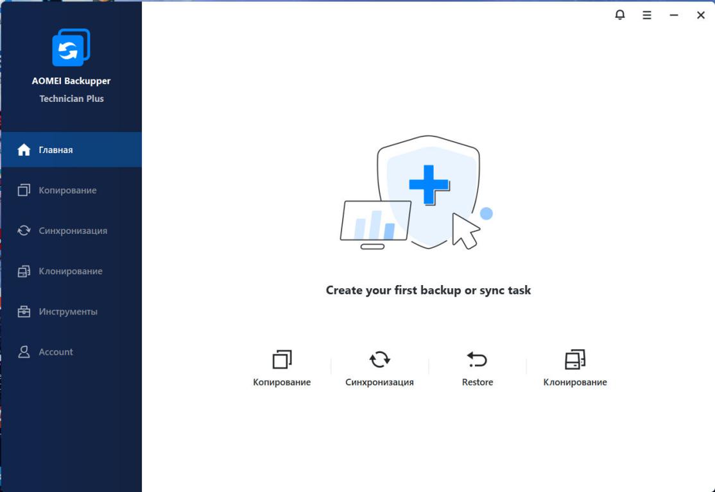Click the Restore text label in center

[x=478, y=382]
